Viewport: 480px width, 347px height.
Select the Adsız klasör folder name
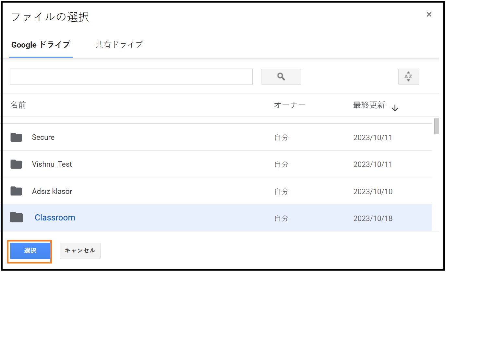tap(52, 191)
